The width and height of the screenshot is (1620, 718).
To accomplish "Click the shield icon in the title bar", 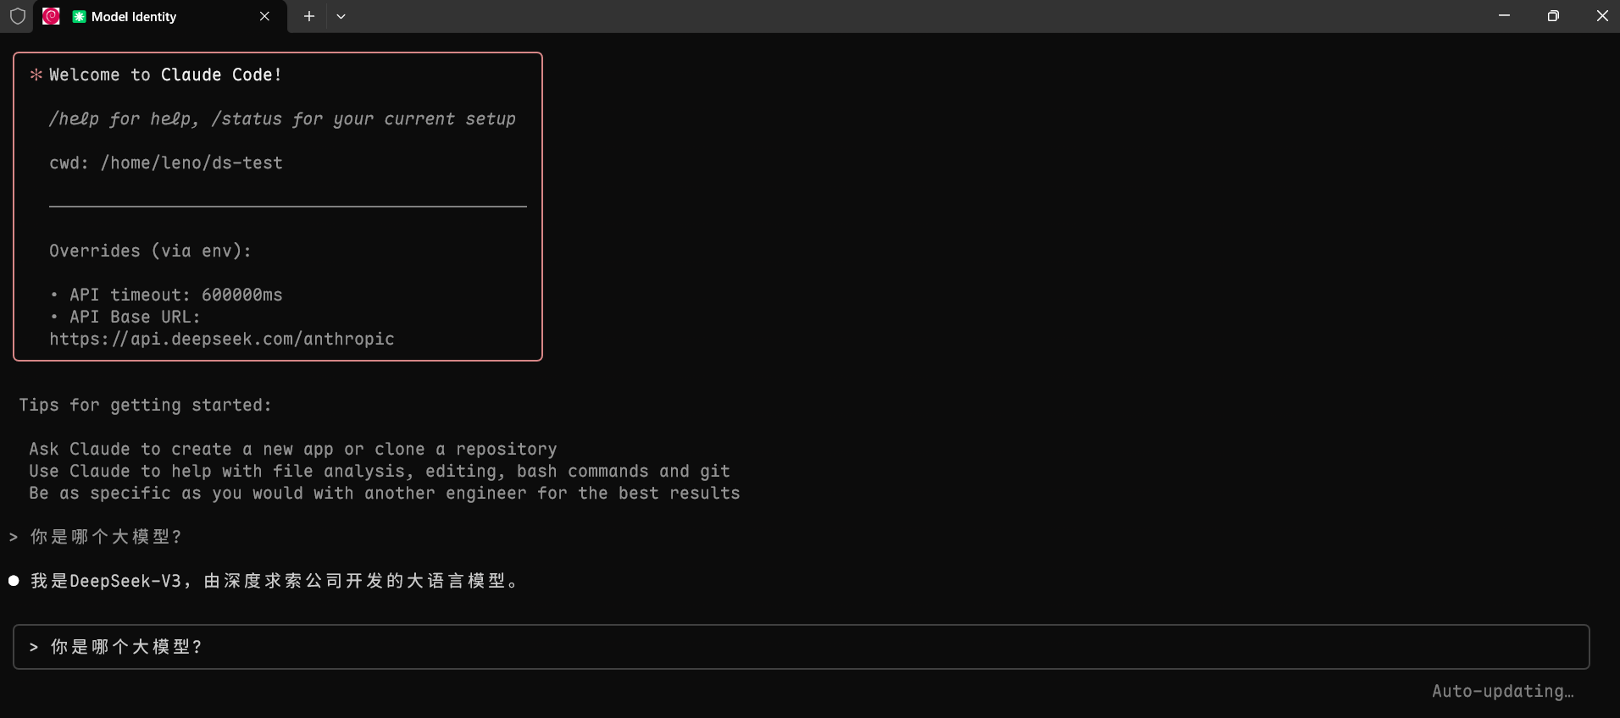I will 18,16.
